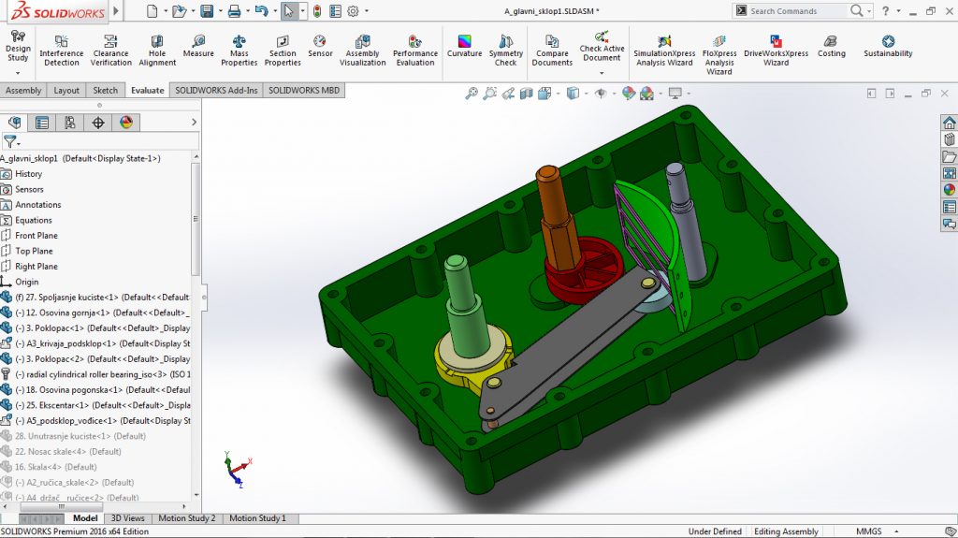Open the Motion Study 2 tab
Image resolution: width=958 pixels, height=538 pixels.
pos(187,517)
